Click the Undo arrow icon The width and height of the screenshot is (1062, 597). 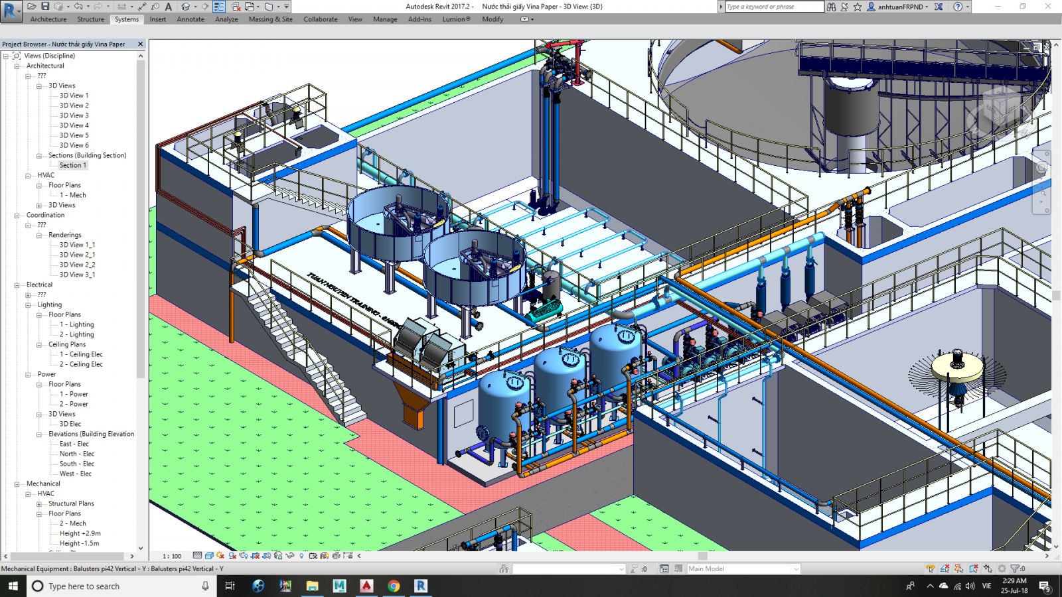click(x=78, y=7)
